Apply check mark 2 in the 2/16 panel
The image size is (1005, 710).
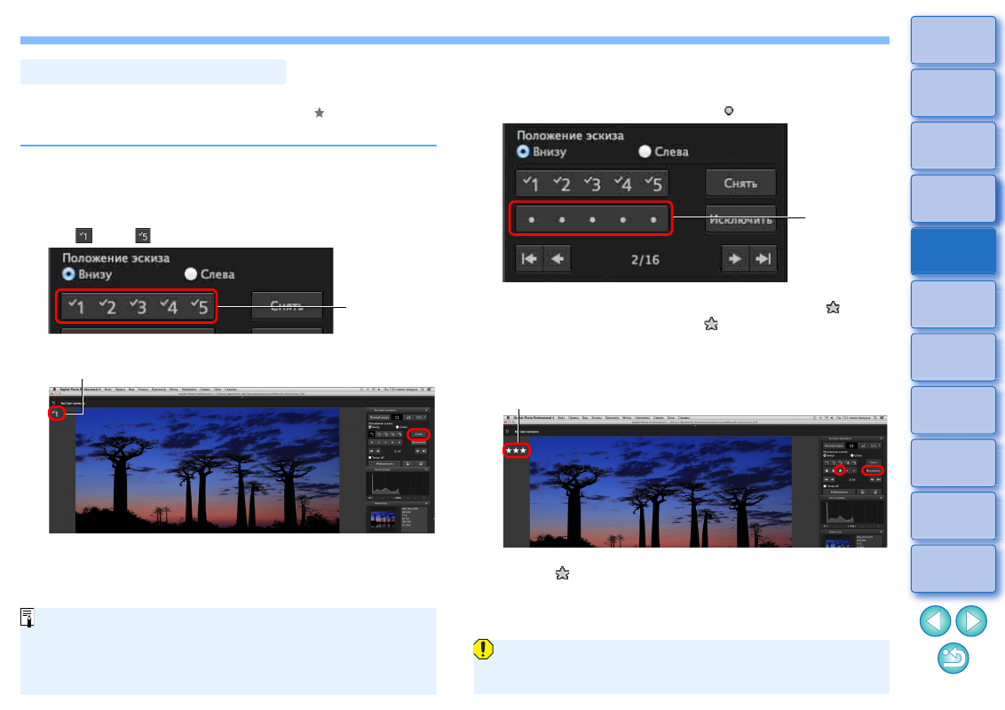coord(561,184)
